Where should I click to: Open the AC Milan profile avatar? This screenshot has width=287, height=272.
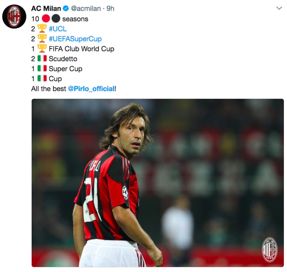[14, 16]
